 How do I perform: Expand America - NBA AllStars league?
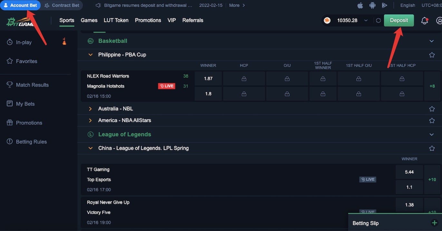tap(91, 120)
